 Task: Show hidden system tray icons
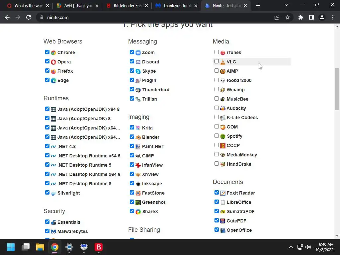pos(291,247)
